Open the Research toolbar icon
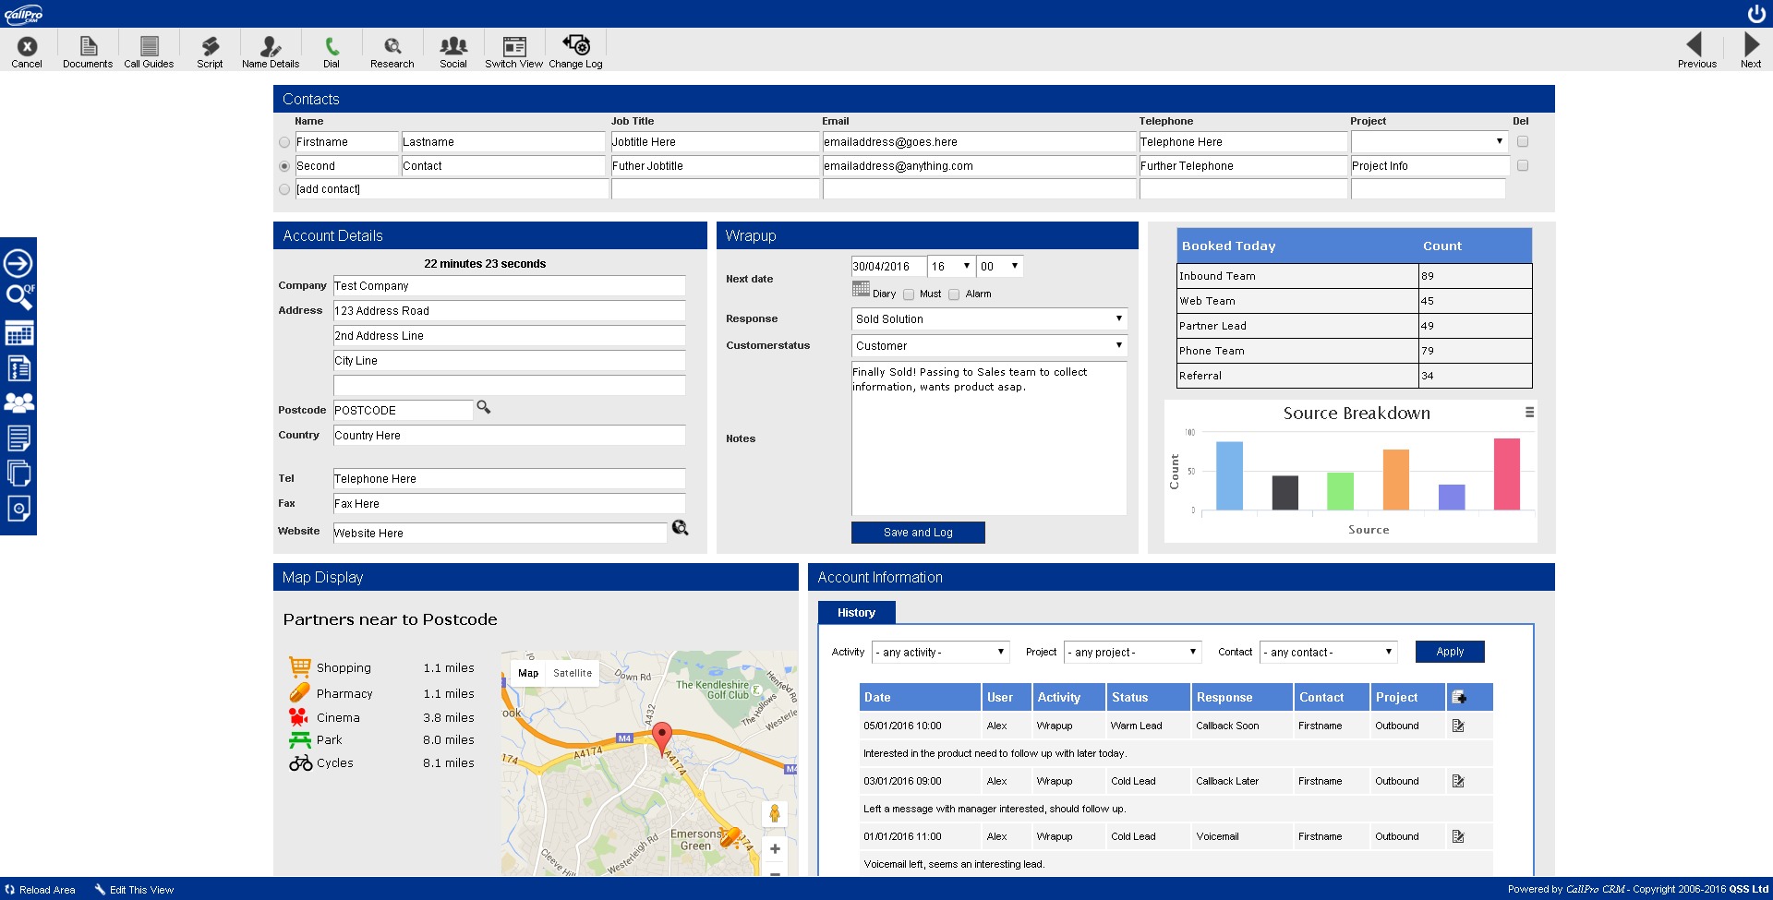 [x=392, y=46]
